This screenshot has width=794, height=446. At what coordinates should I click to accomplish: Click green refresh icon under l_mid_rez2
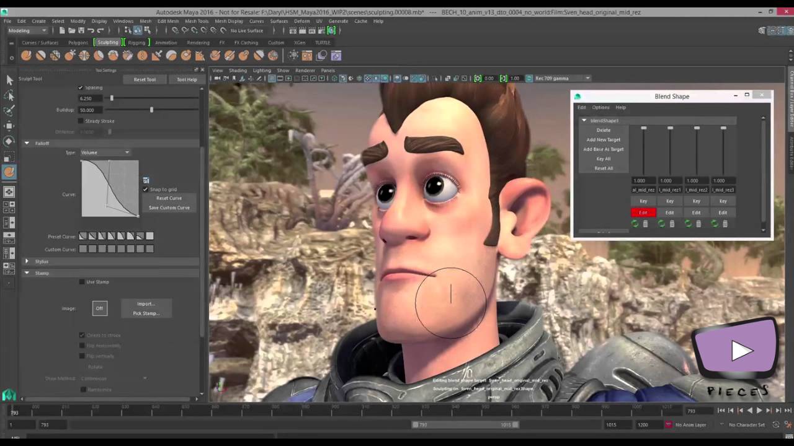(x=688, y=224)
